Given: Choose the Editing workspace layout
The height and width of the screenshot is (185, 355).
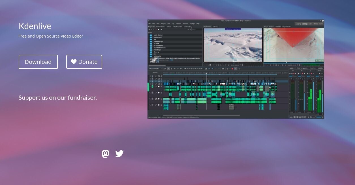Looking at the screenshot, I should [305, 24].
